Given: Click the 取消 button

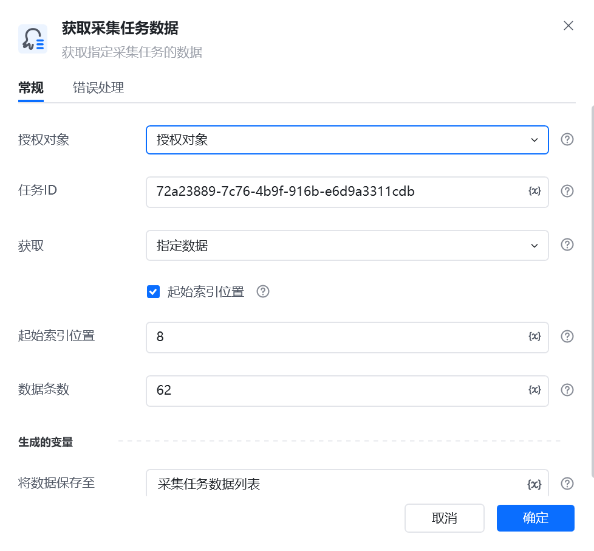Looking at the screenshot, I should coord(445,518).
